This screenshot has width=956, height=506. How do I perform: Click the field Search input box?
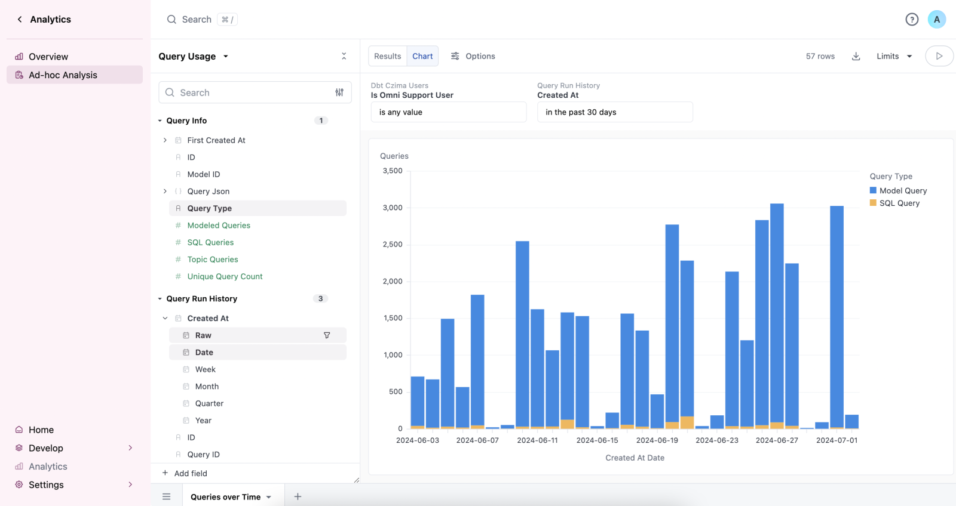tap(251, 92)
